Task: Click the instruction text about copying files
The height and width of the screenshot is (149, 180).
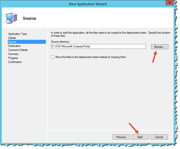Action: [x=110, y=34]
